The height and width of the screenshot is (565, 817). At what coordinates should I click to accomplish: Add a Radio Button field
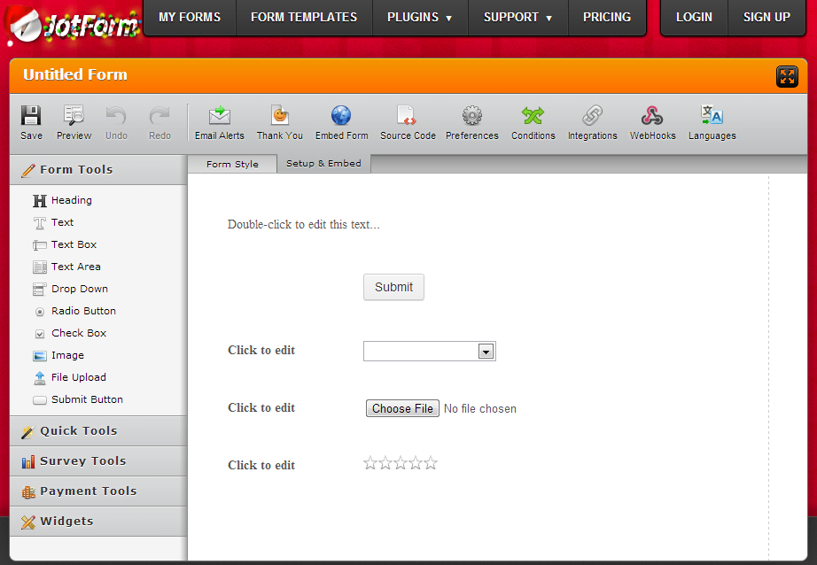click(x=74, y=312)
